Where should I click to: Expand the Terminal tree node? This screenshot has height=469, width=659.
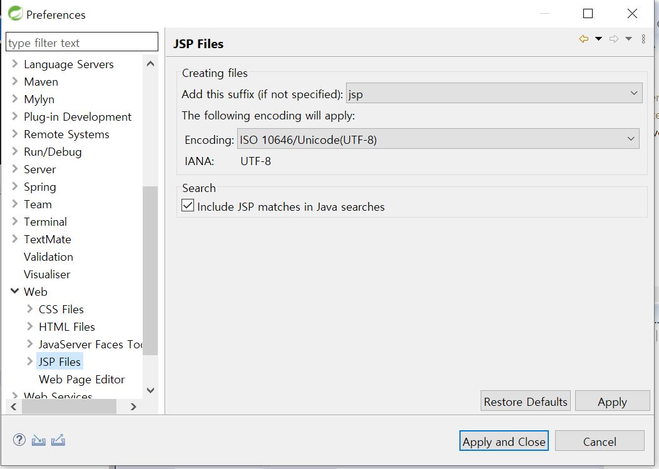coord(15,221)
